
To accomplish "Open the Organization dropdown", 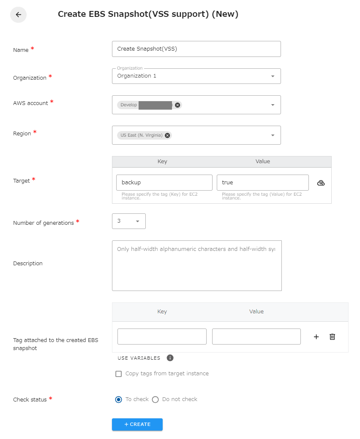I will (273, 76).
